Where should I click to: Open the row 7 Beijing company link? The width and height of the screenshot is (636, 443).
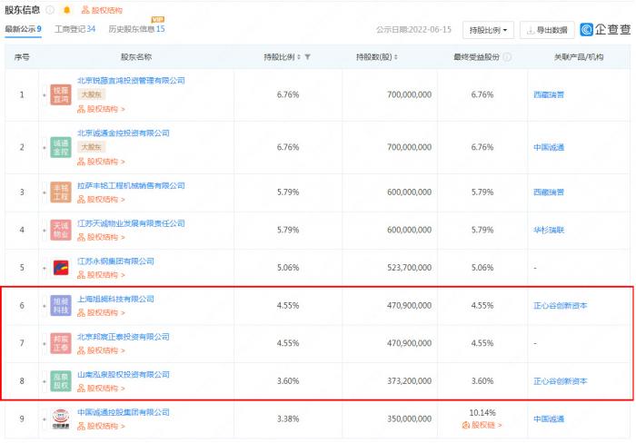tap(124, 337)
